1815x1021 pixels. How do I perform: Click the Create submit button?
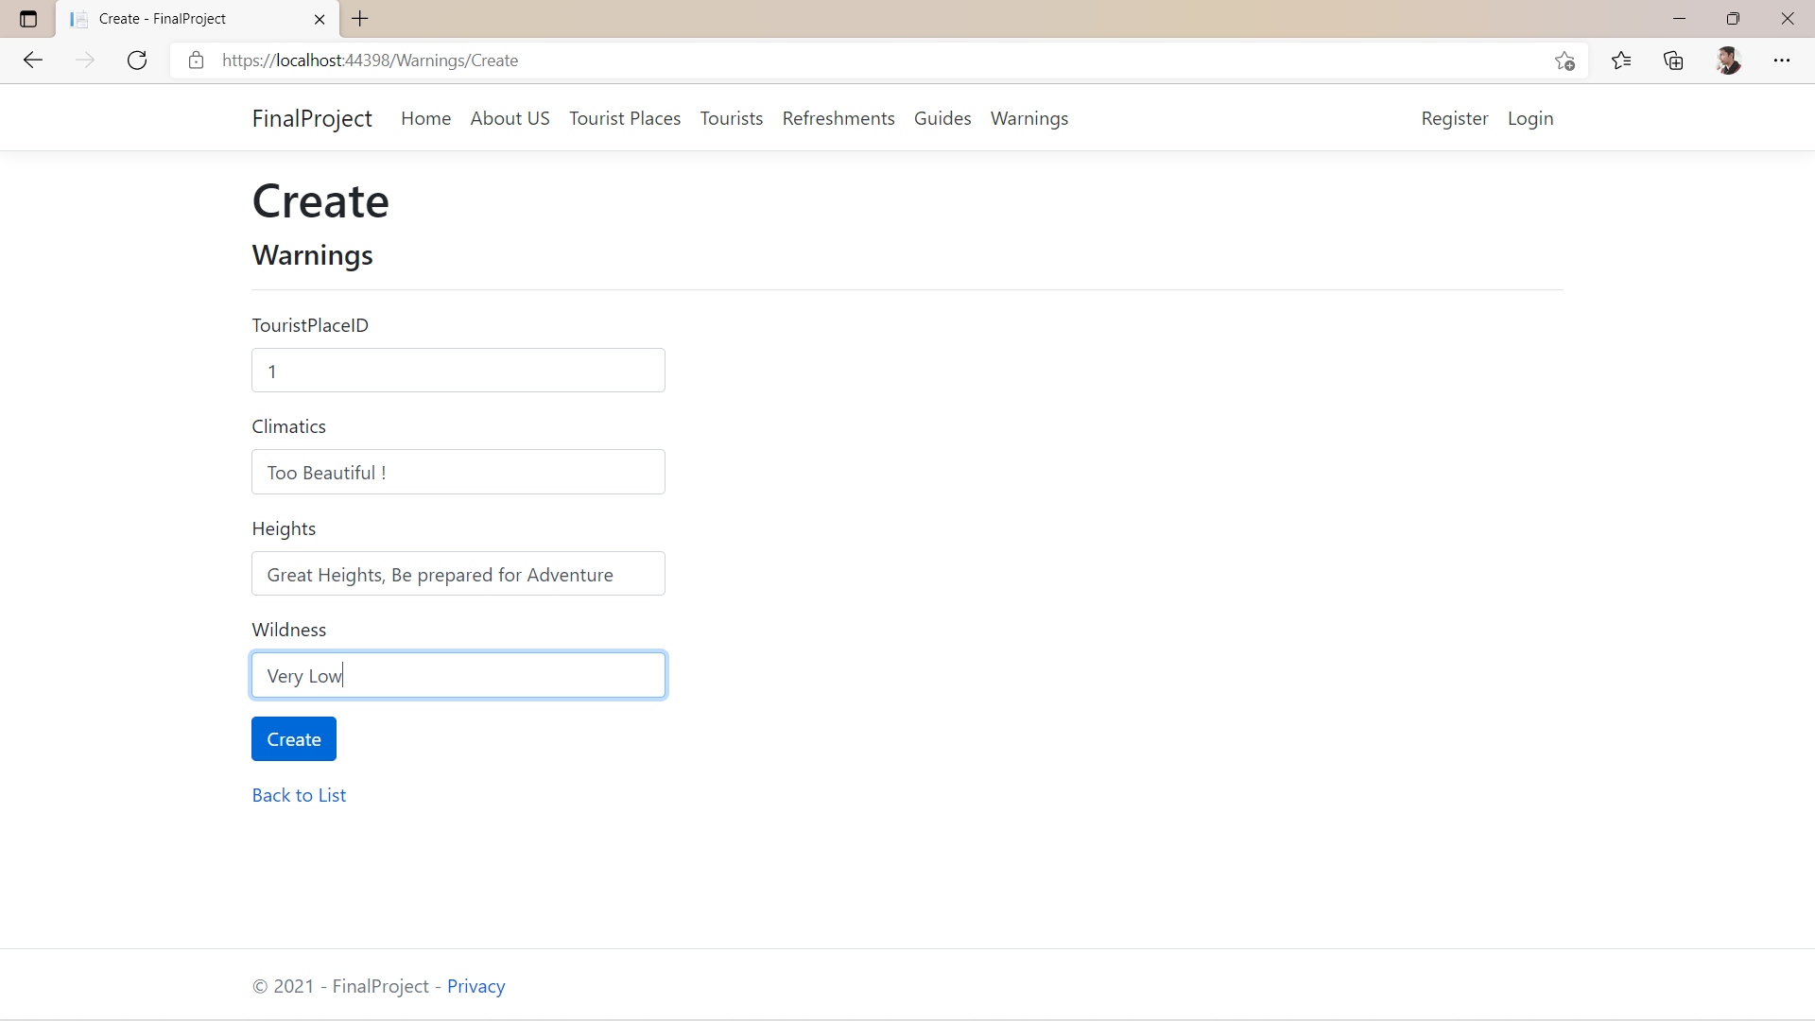click(293, 738)
